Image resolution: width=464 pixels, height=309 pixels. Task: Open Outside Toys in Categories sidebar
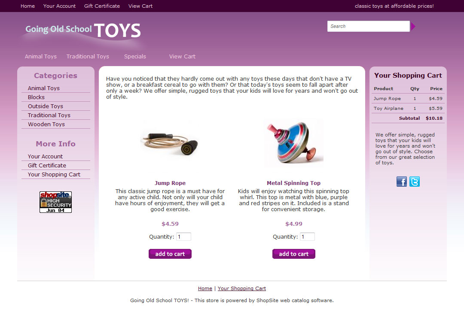click(x=46, y=106)
